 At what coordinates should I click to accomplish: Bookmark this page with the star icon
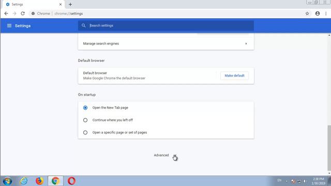coord(307,13)
